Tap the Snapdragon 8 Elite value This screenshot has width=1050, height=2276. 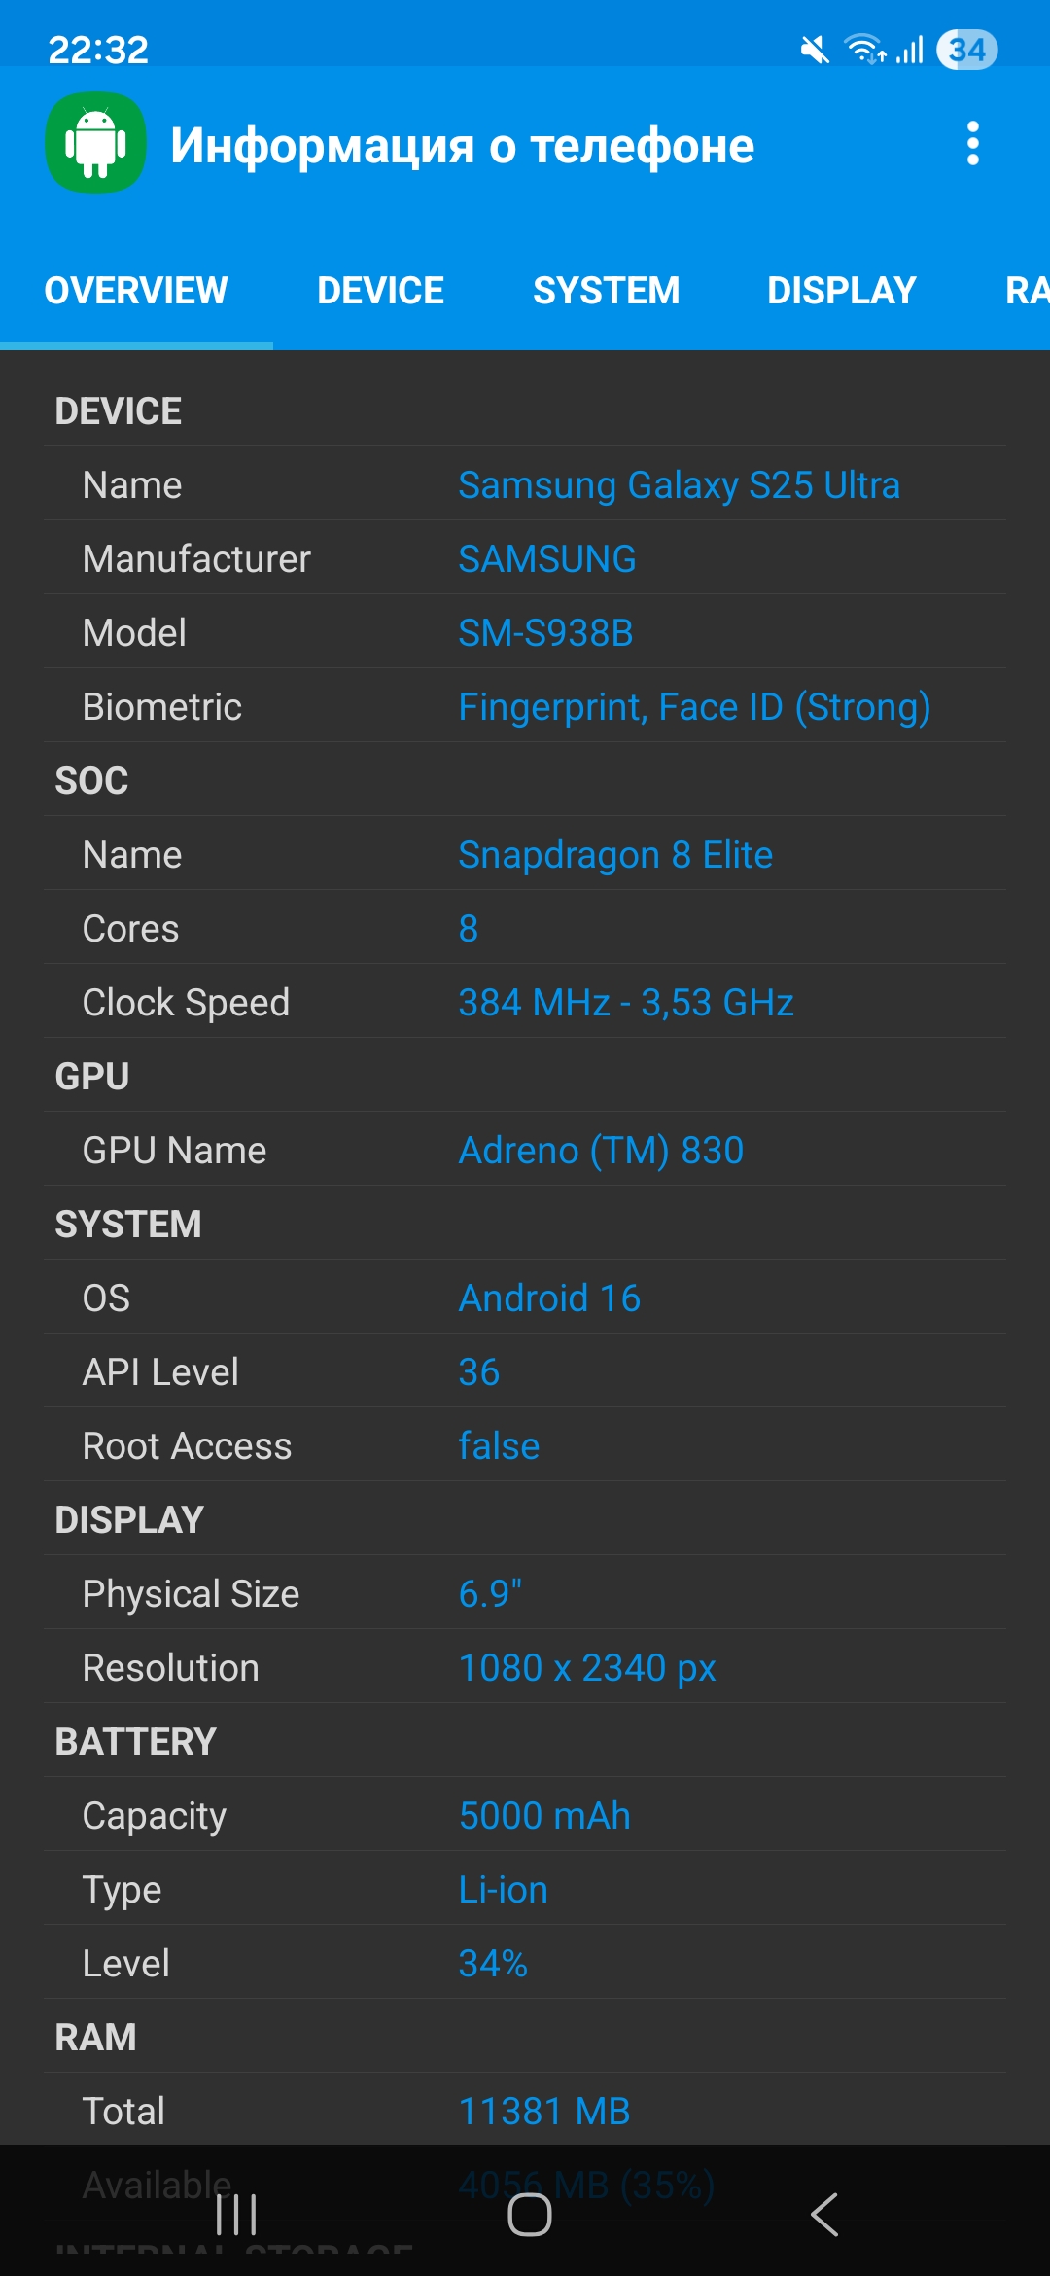[x=615, y=855]
